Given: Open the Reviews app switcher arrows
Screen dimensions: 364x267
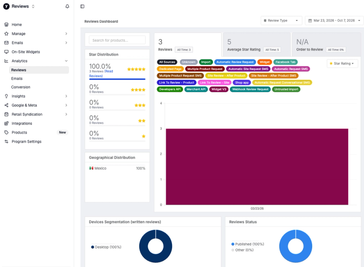Looking at the screenshot, I should coord(33,6).
